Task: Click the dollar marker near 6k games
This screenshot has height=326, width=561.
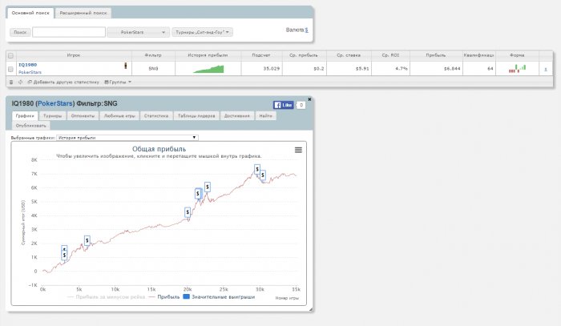Action: 87,240
